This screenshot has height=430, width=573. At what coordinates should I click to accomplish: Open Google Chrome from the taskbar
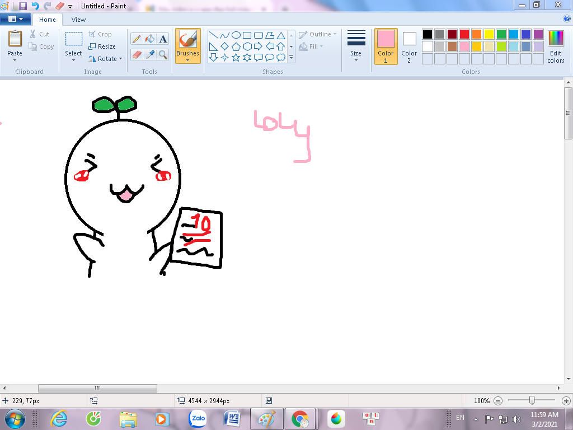click(300, 419)
